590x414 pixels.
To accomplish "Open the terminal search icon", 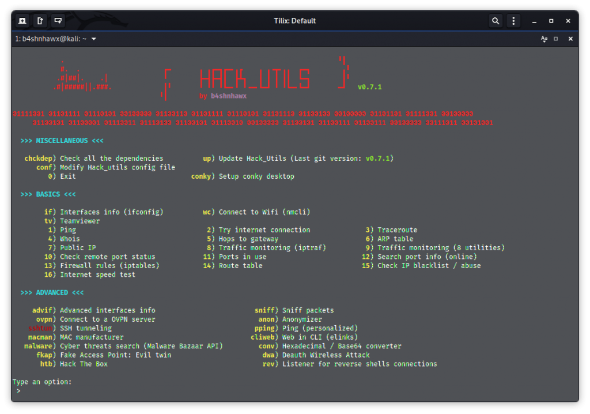I will 496,21.
